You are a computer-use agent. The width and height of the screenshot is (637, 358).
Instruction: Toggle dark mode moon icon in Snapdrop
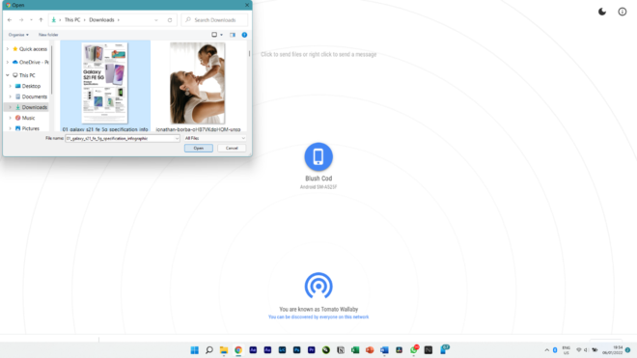(x=602, y=12)
